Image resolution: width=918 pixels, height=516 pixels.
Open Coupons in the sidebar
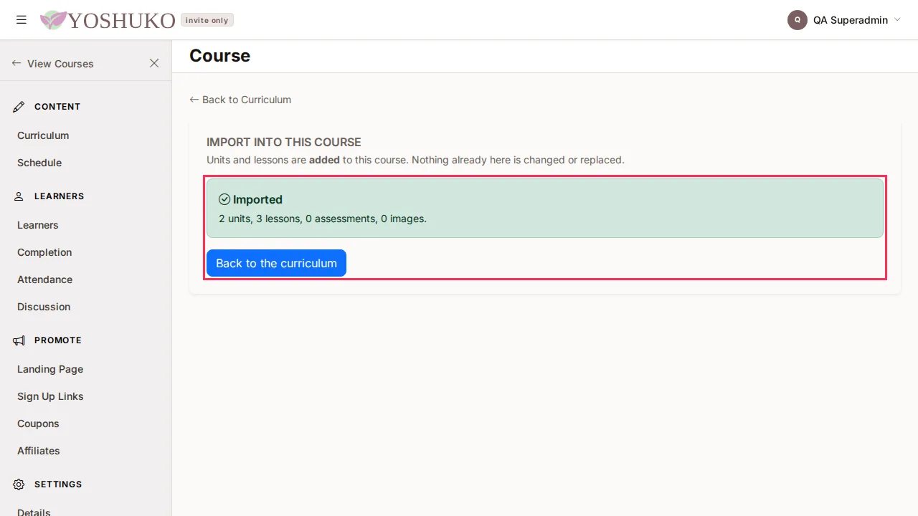[x=38, y=424]
